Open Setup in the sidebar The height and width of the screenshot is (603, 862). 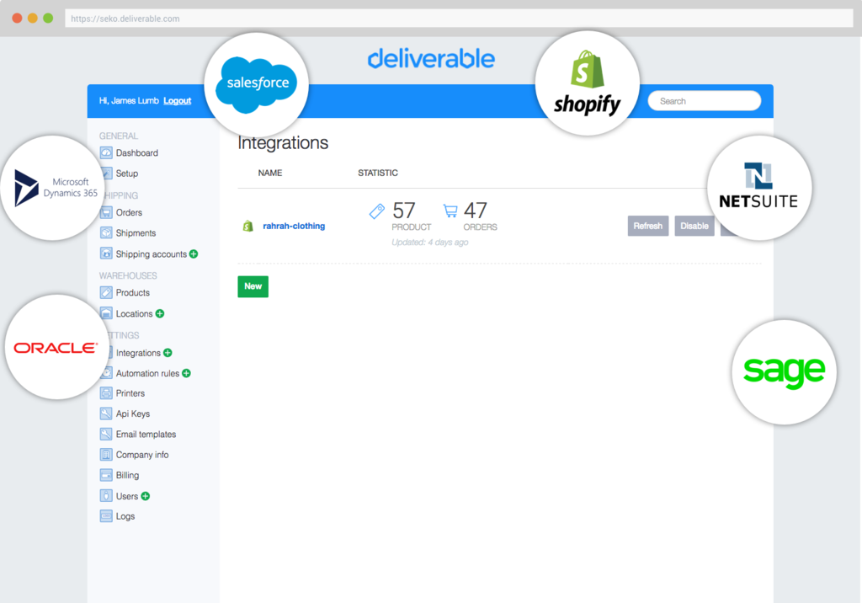(x=127, y=173)
